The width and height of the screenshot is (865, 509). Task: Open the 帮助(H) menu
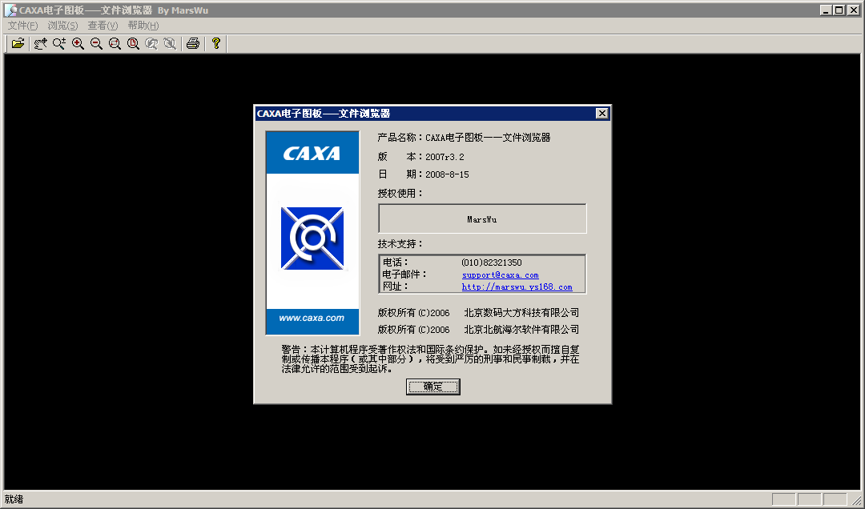(x=142, y=26)
